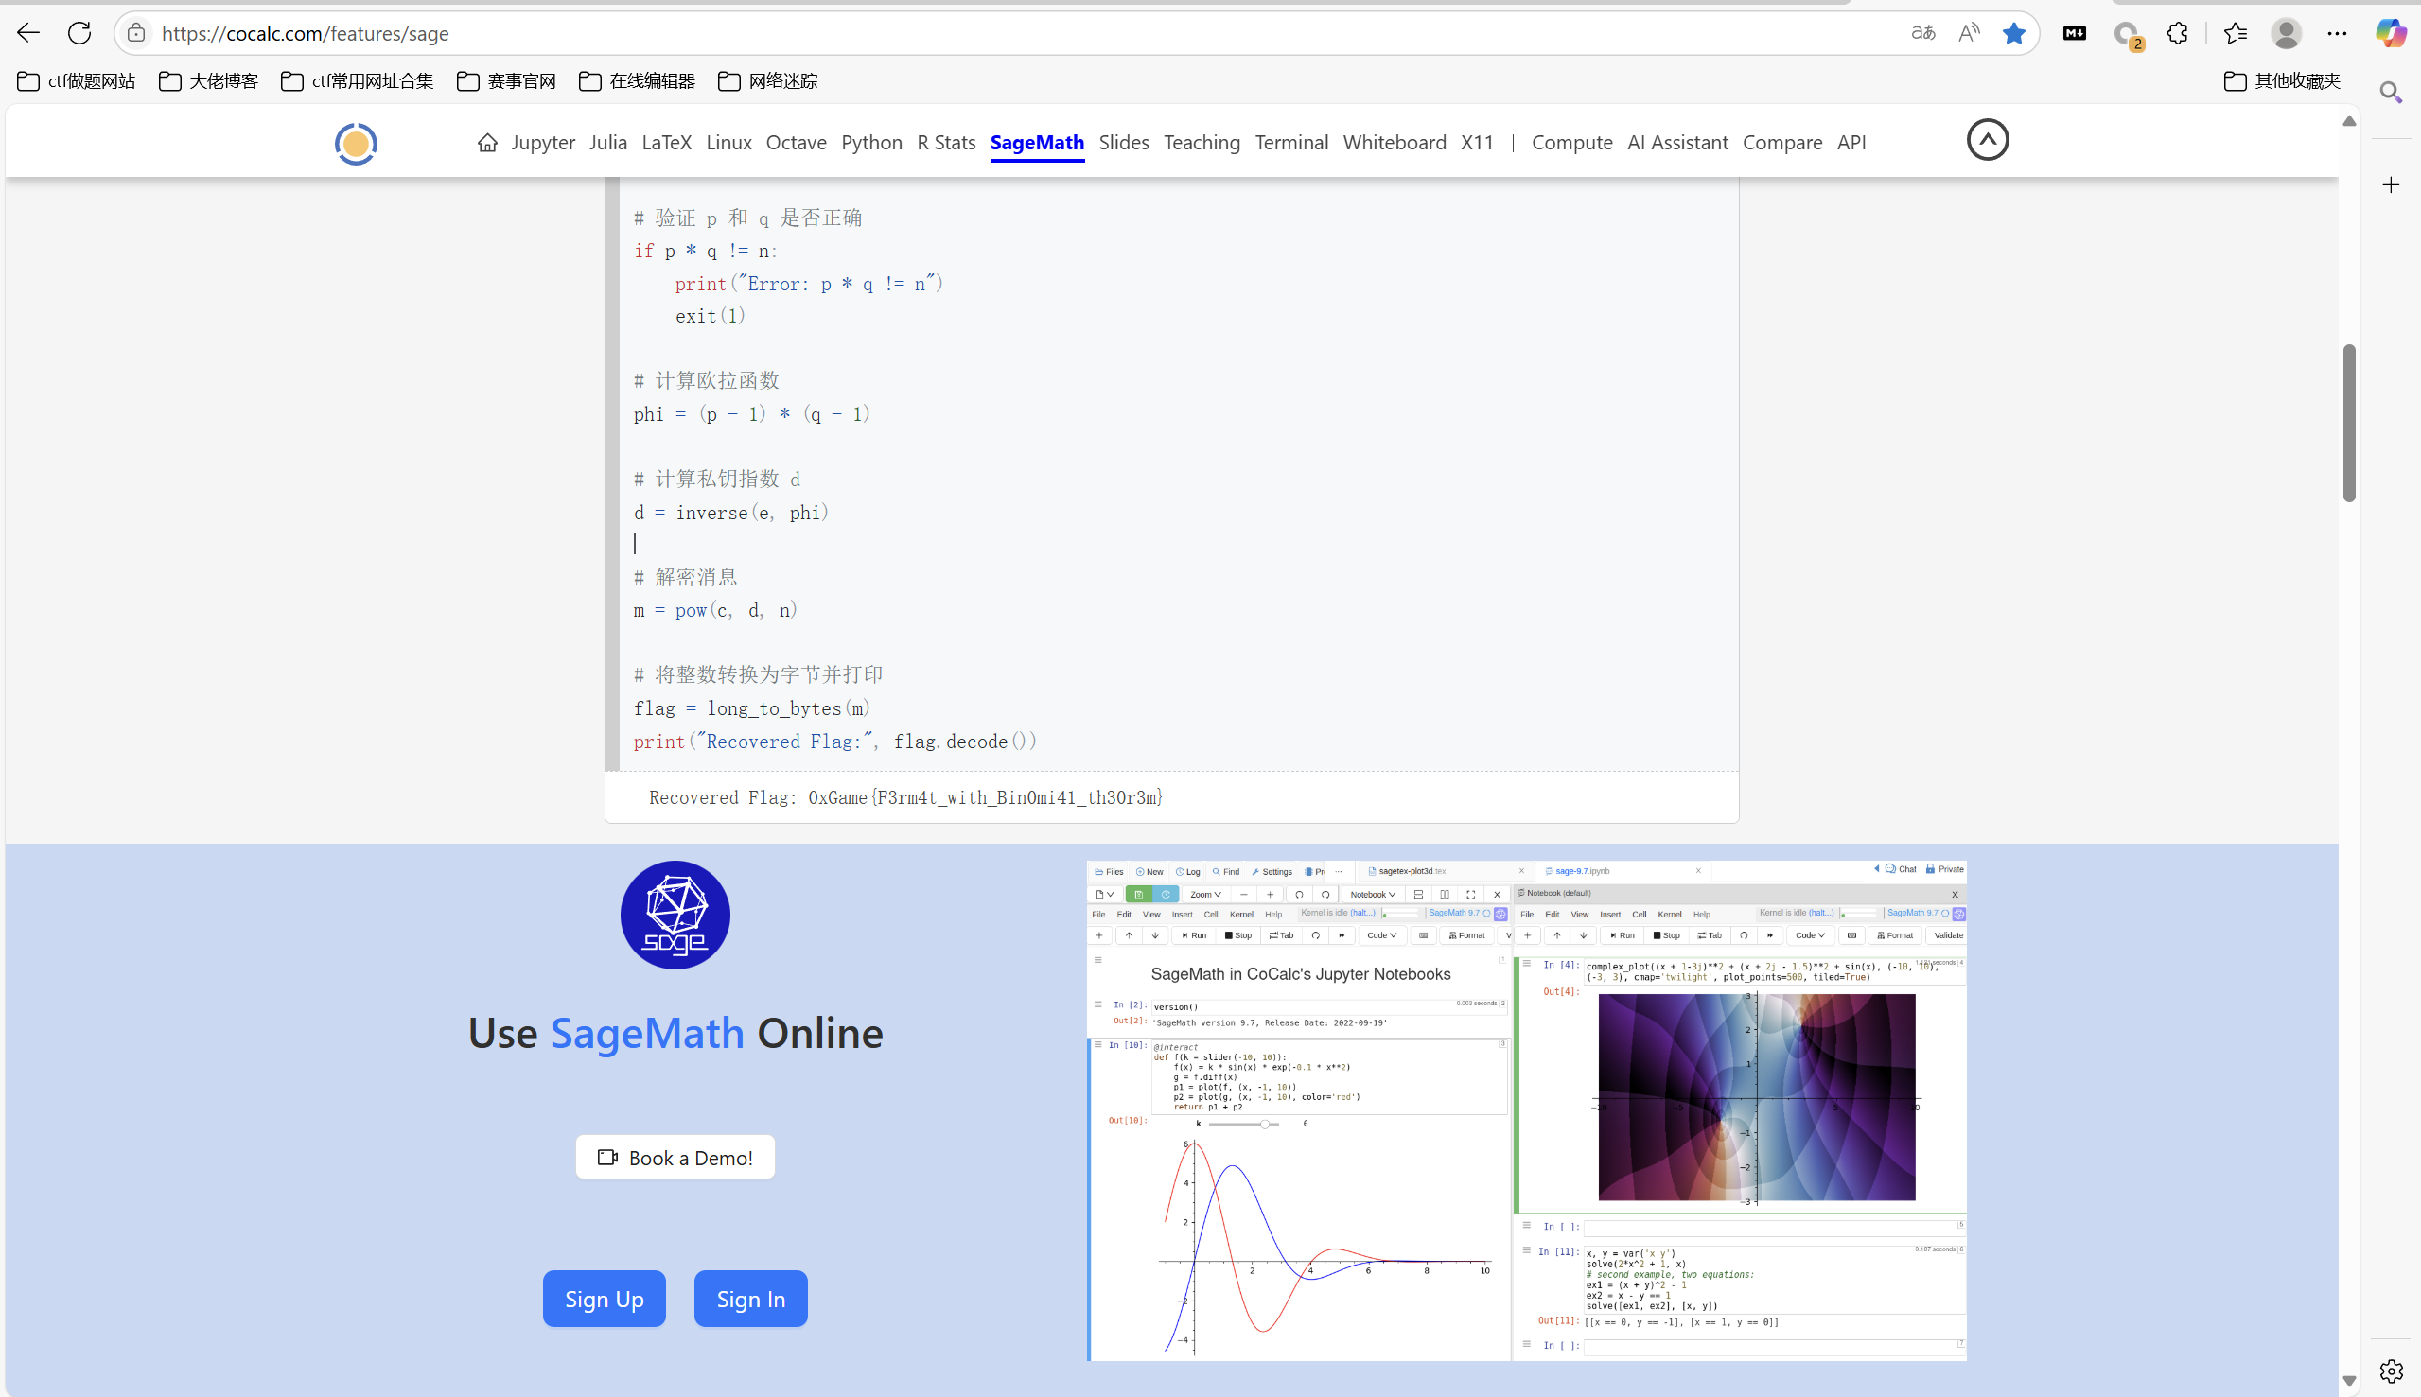2421x1397 pixels.
Task: Reload the page with the refresh icon
Action: point(79,32)
